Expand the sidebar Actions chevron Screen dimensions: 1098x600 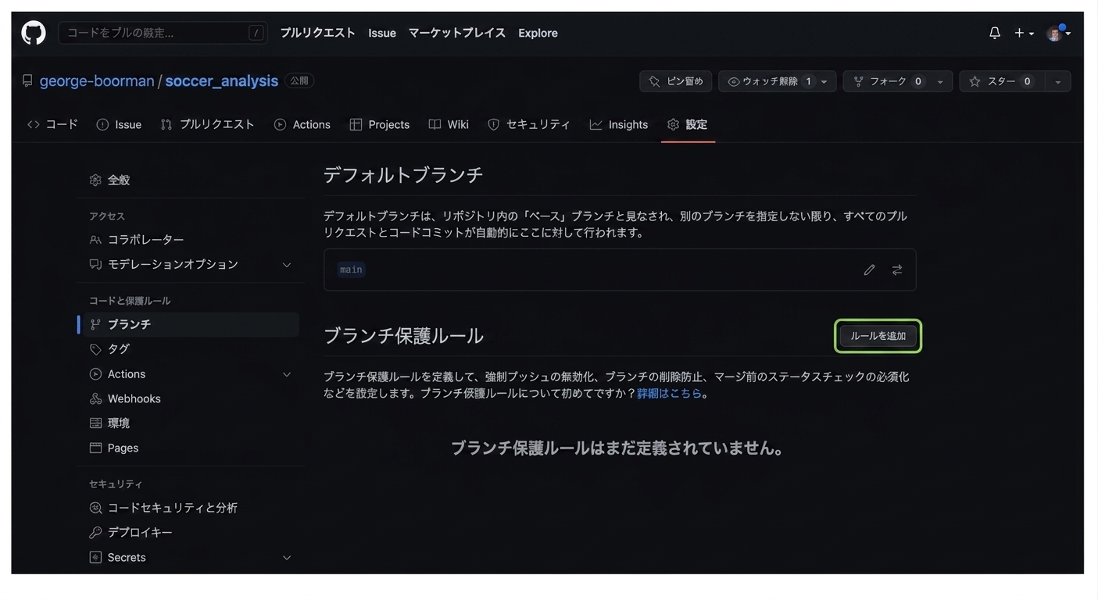[x=287, y=374]
